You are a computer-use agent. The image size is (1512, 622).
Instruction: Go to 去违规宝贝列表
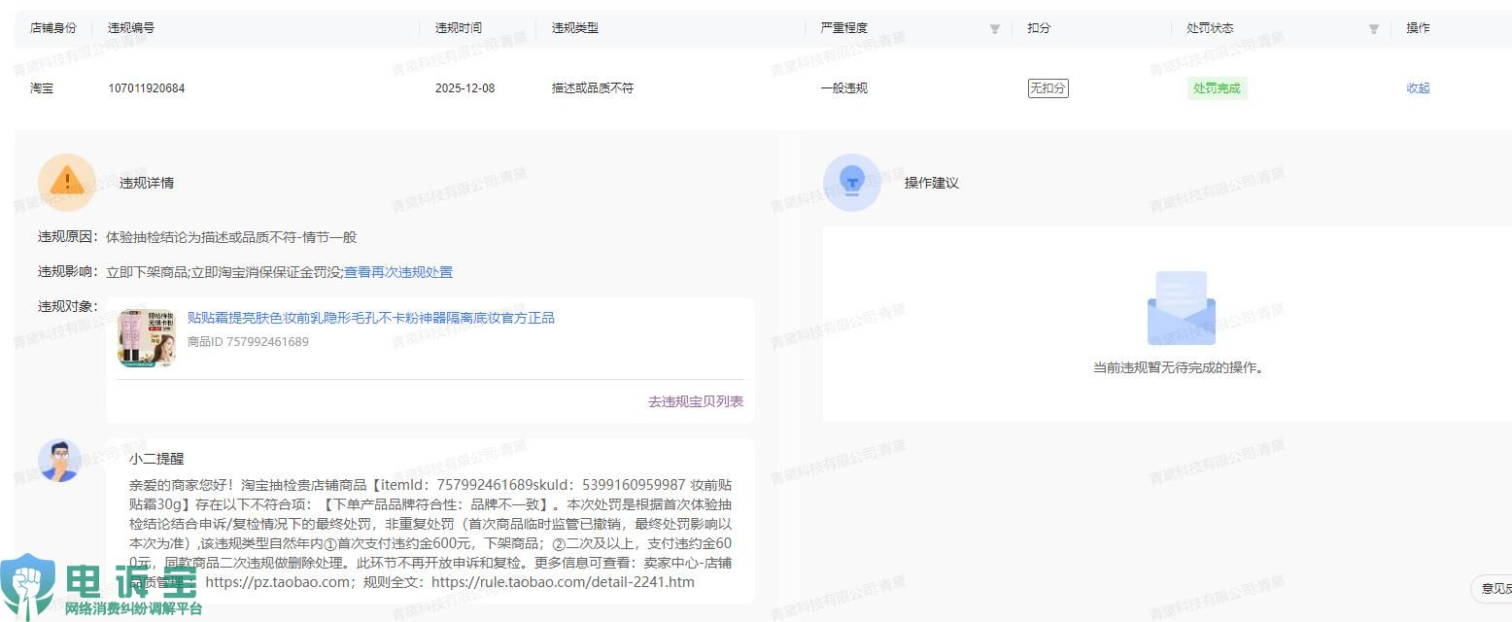696,401
